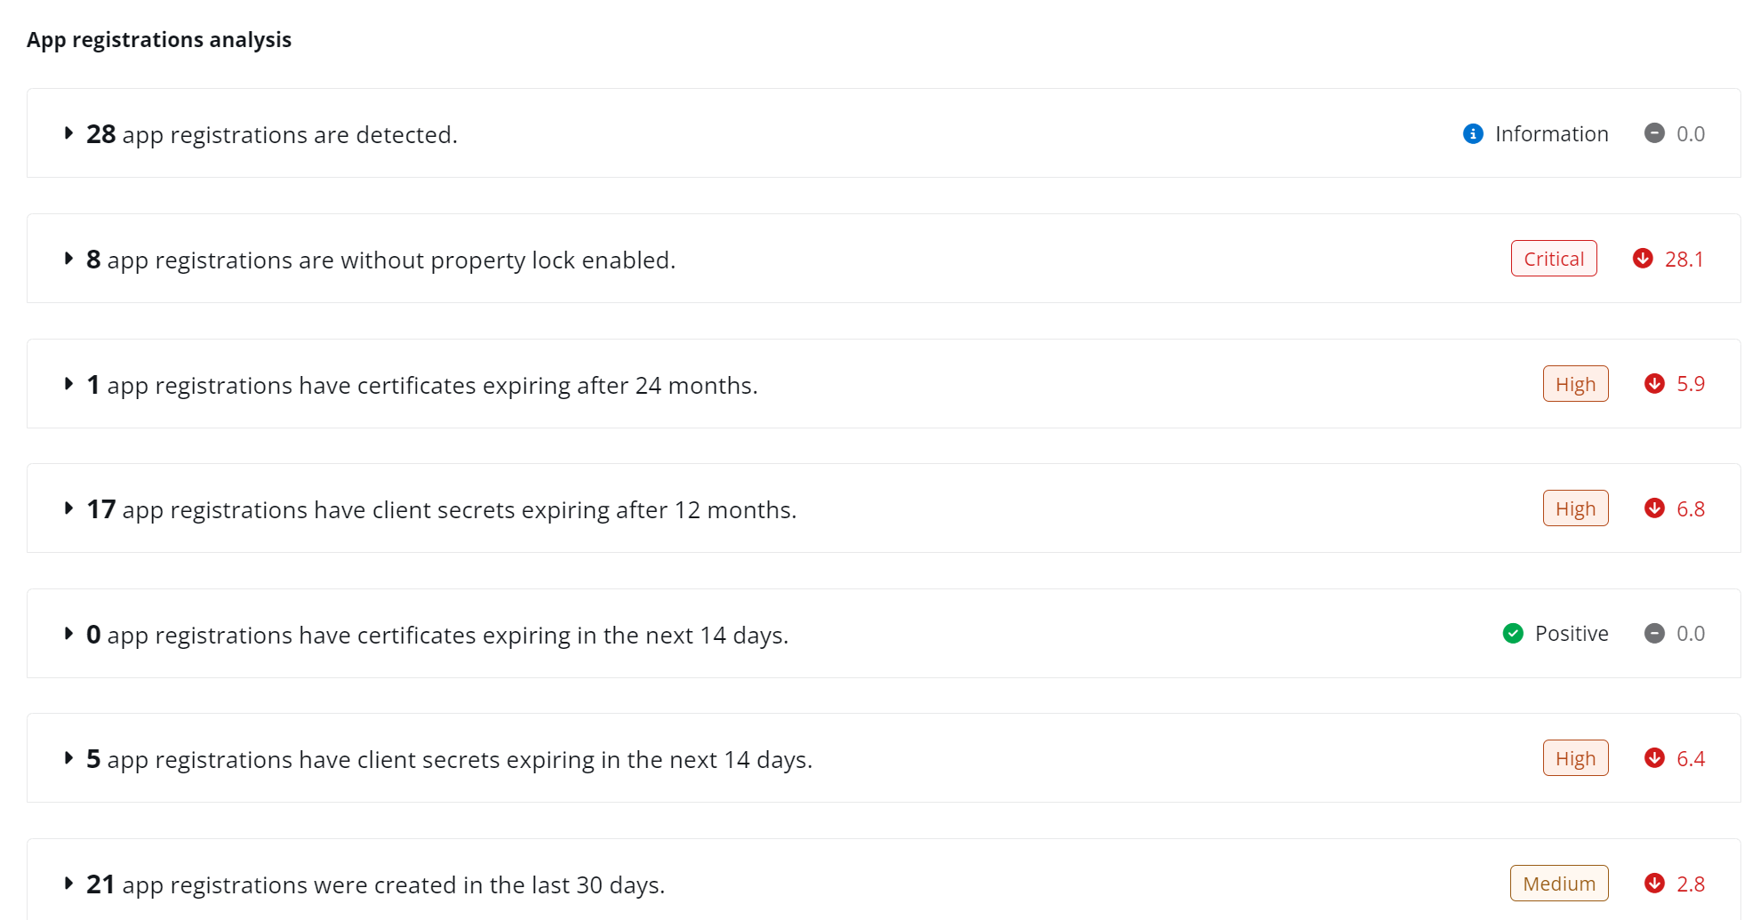Click the blue Information icon on first row

pos(1474,133)
